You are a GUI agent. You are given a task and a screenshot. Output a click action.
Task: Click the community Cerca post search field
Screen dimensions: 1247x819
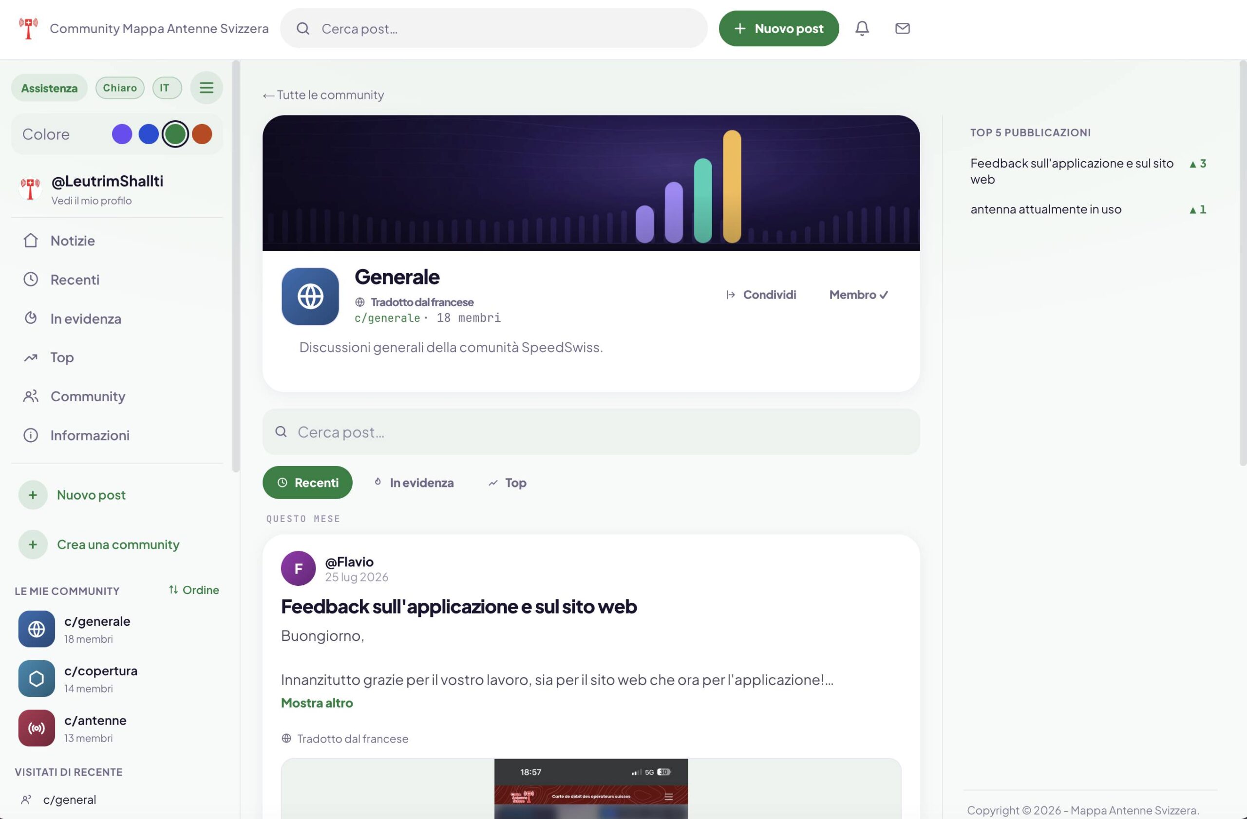coord(591,431)
